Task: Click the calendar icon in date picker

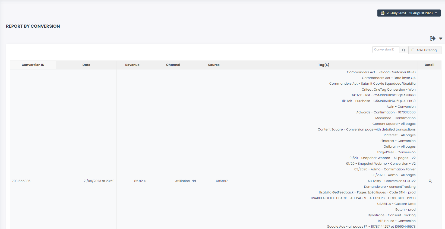Action: point(383,13)
